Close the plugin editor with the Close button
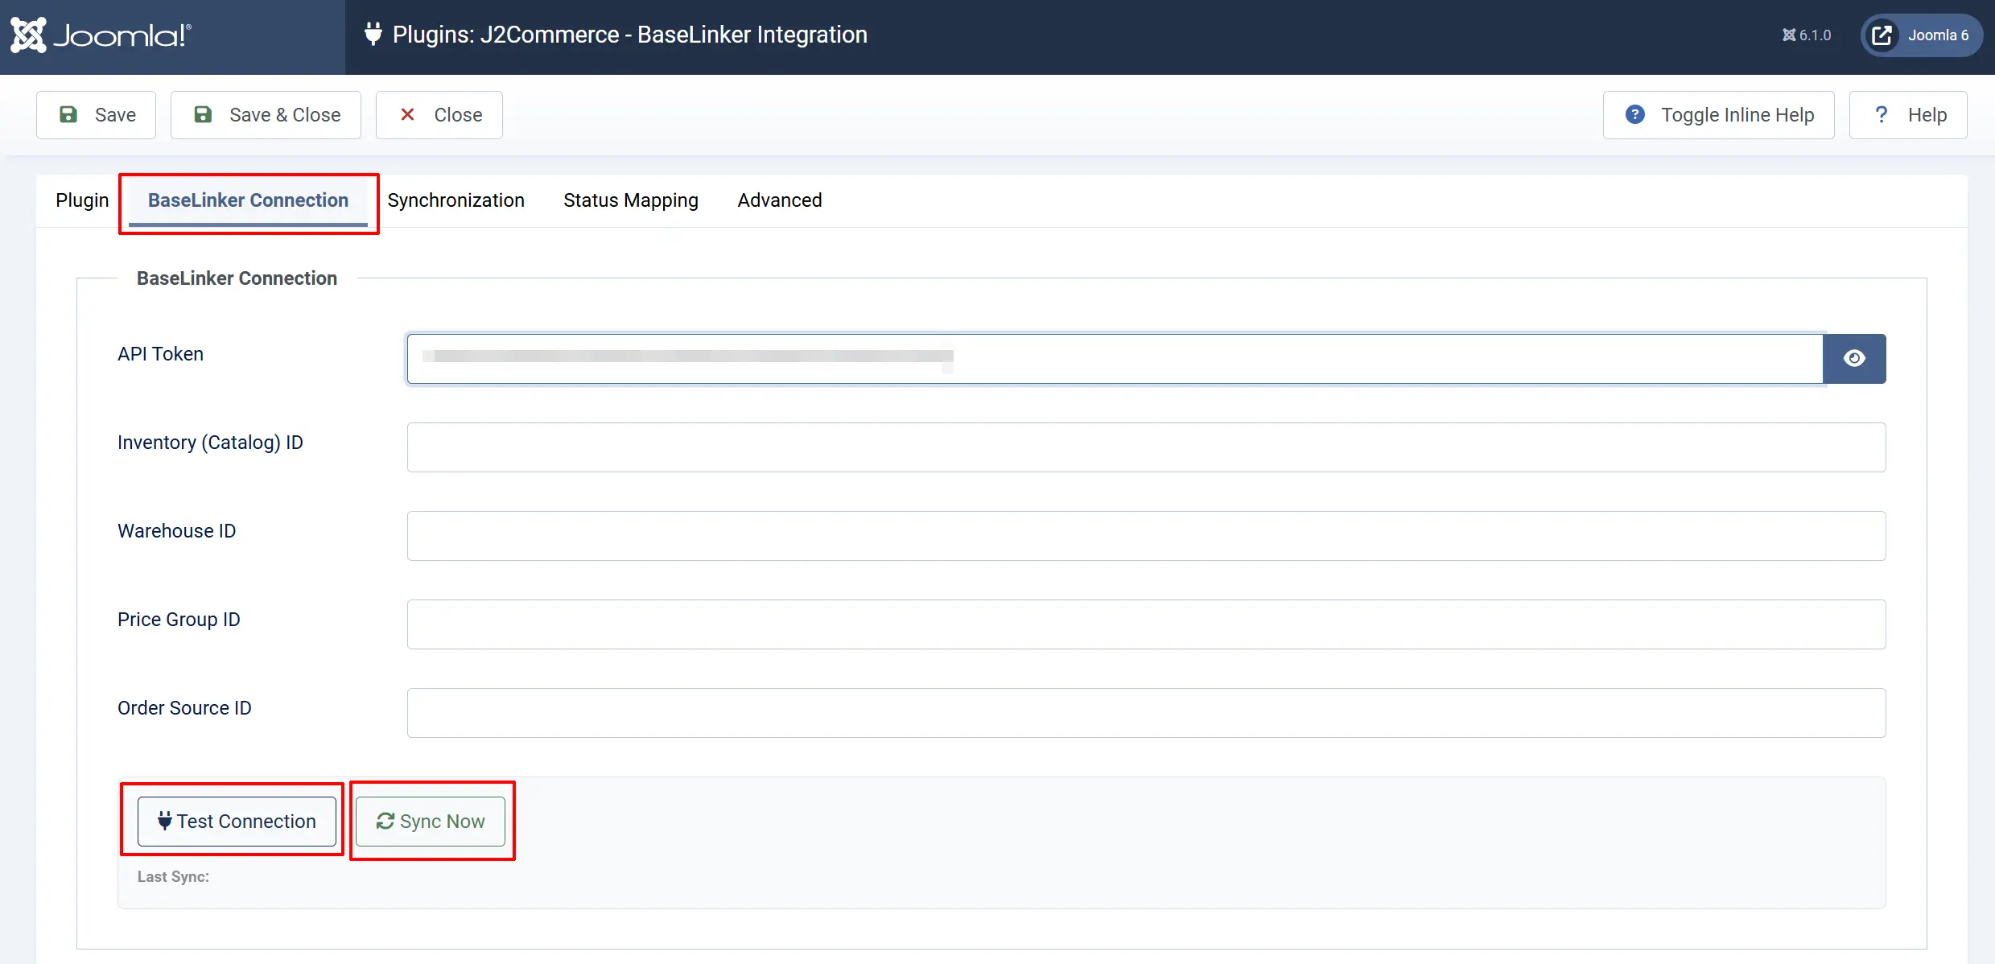This screenshot has height=964, width=1995. pos(439,115)
